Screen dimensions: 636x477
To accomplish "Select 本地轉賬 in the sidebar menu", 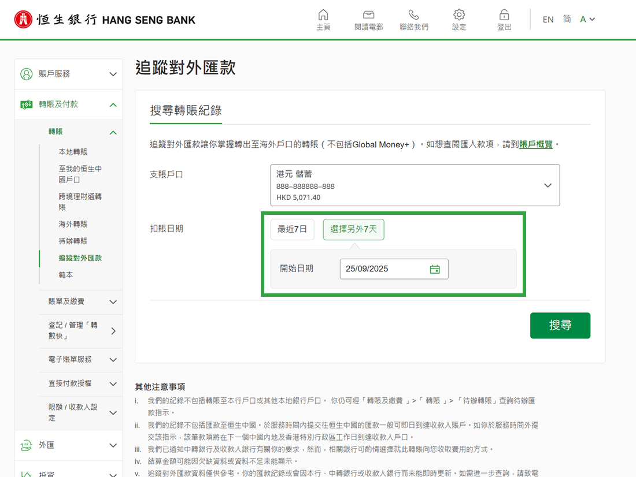I will [x=73, y=152].
